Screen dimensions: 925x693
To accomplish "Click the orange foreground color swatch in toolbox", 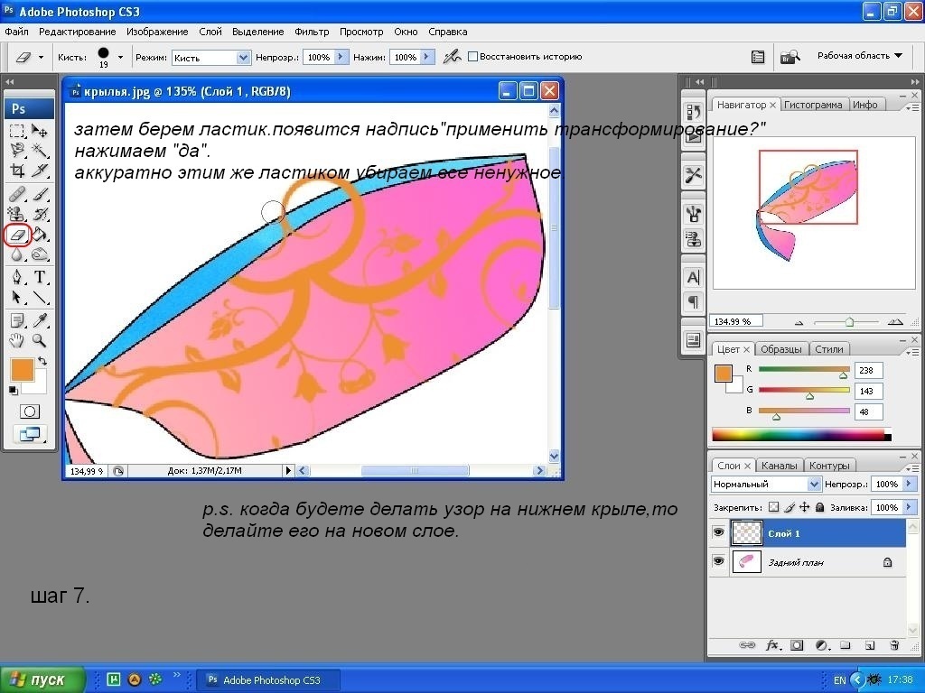I will 22,368.
